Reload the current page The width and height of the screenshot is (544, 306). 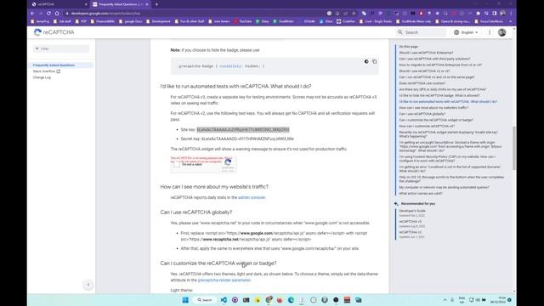[x=48, y=14]
